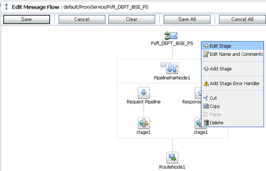
Task: Click the RouteNode1 label text
Action: click(x=172, y=167)
